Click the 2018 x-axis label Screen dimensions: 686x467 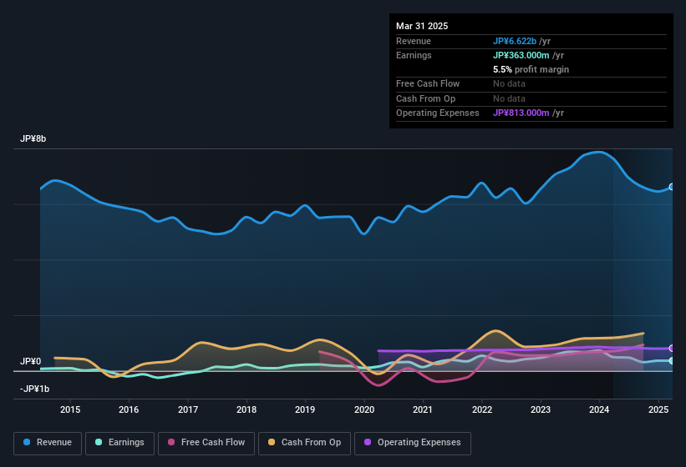246,409
